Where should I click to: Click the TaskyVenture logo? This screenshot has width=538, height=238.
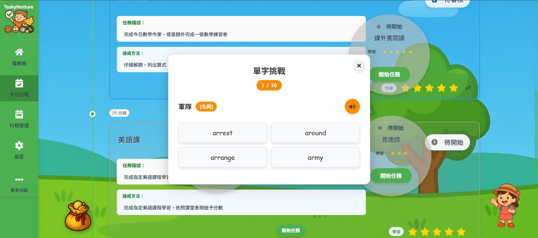pyautogui.click(x=19, y=19)
